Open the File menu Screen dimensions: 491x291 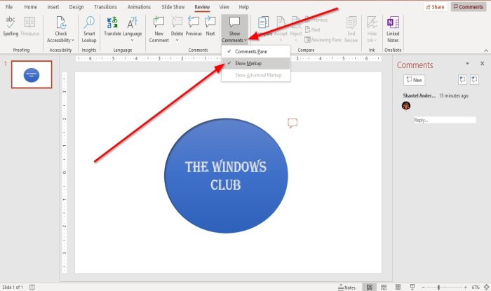(9, 7)
